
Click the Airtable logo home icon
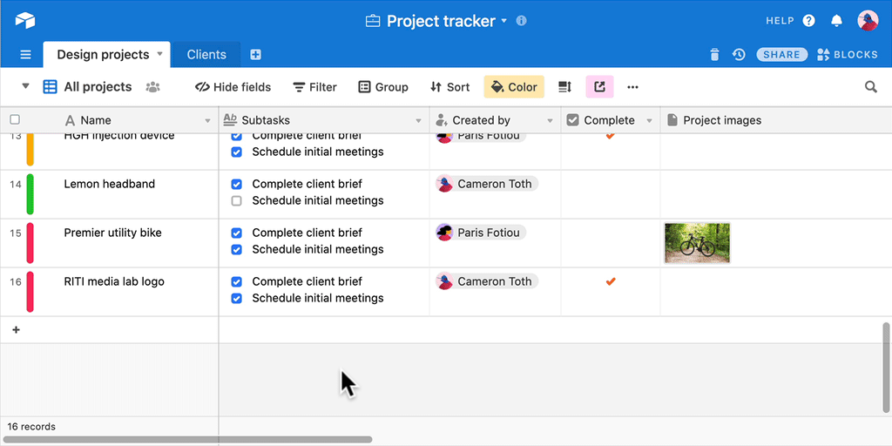[x=24, y=20]
